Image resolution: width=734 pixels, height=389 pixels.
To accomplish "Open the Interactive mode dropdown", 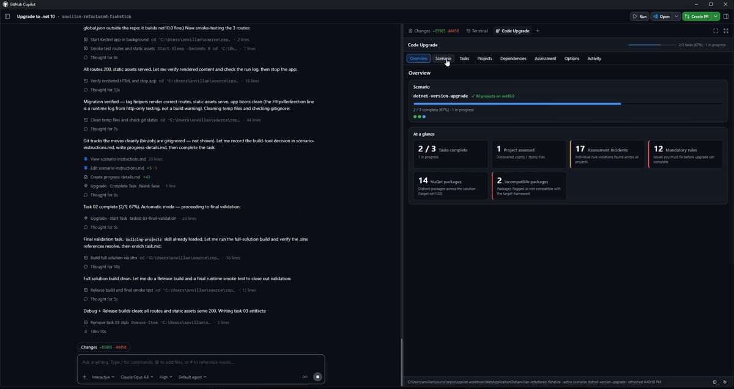I will click(103, 377).
